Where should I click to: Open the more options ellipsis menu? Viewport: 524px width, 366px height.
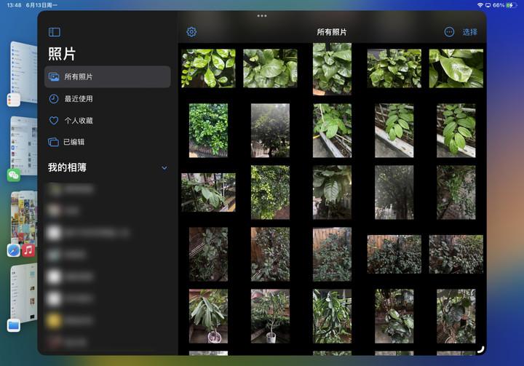tap(449, 32)
